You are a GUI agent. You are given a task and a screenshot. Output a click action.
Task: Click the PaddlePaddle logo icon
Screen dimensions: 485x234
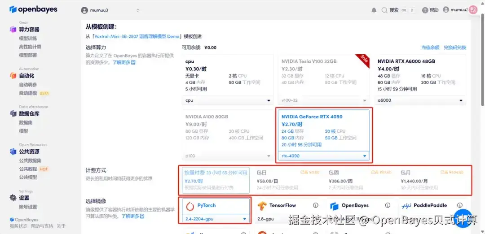[406, 206]
